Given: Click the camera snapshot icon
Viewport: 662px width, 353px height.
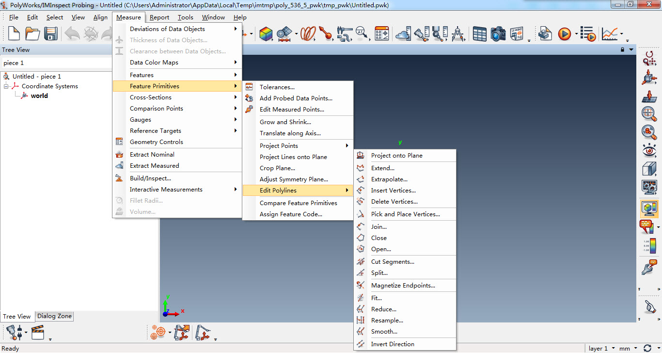Looking at the screenshot, I should coord(498,33).
